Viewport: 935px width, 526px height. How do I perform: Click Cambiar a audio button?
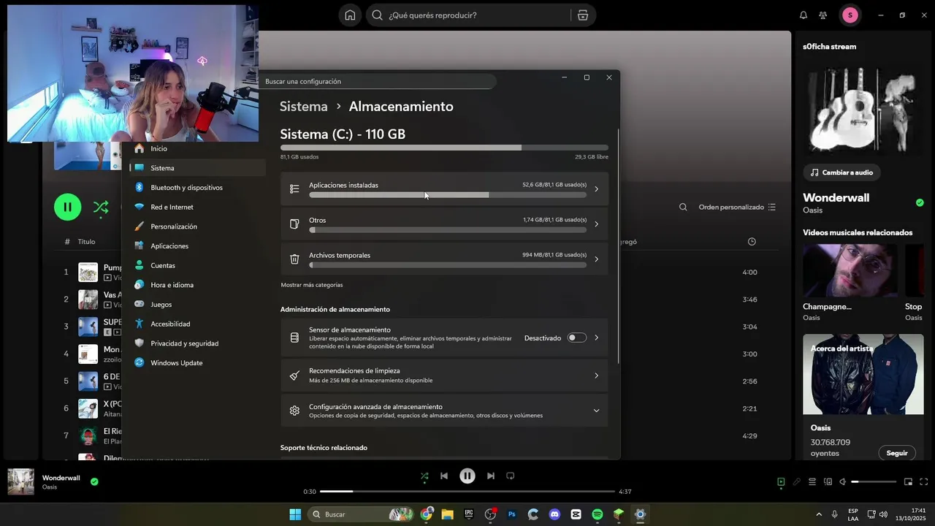[842, 172]
